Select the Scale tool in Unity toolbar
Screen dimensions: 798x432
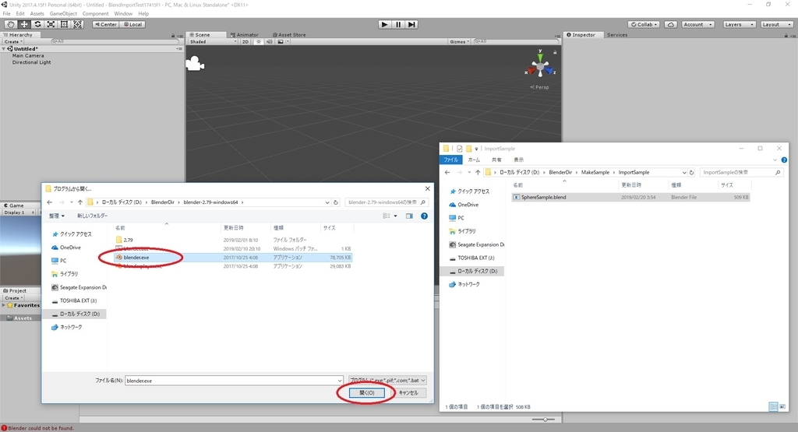point(51,24)
